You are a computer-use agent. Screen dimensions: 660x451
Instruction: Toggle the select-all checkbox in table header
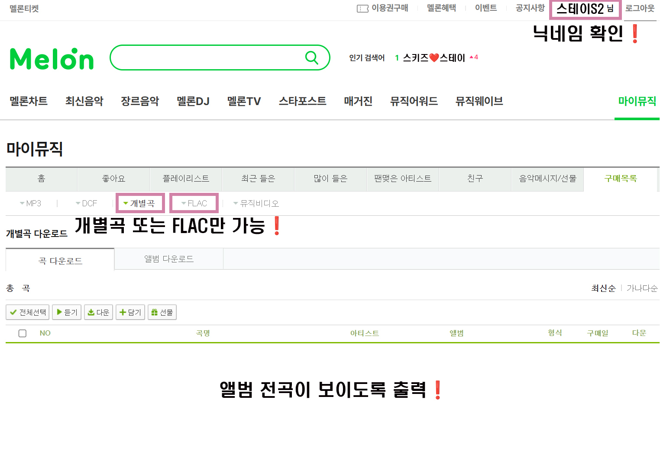pyautogui.click(x=23, y=333)
